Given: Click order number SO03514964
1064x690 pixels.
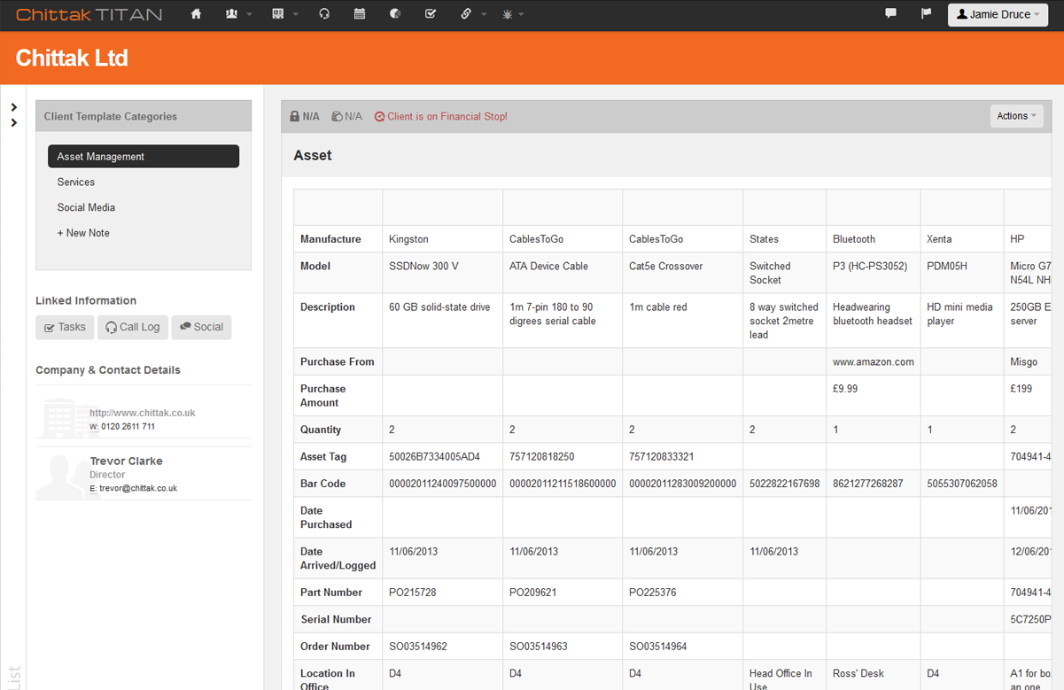Looking at the screenshot, I should [x=660, y=647].
